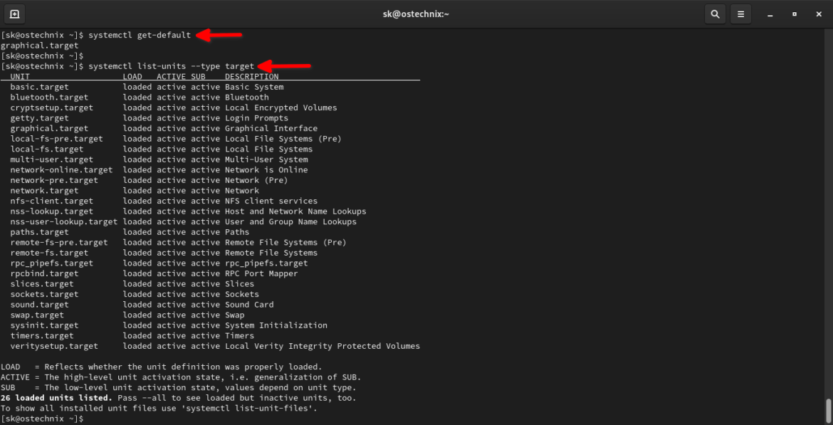
Task: Click the local-fs-pre.target unit name
Action: 57,139
